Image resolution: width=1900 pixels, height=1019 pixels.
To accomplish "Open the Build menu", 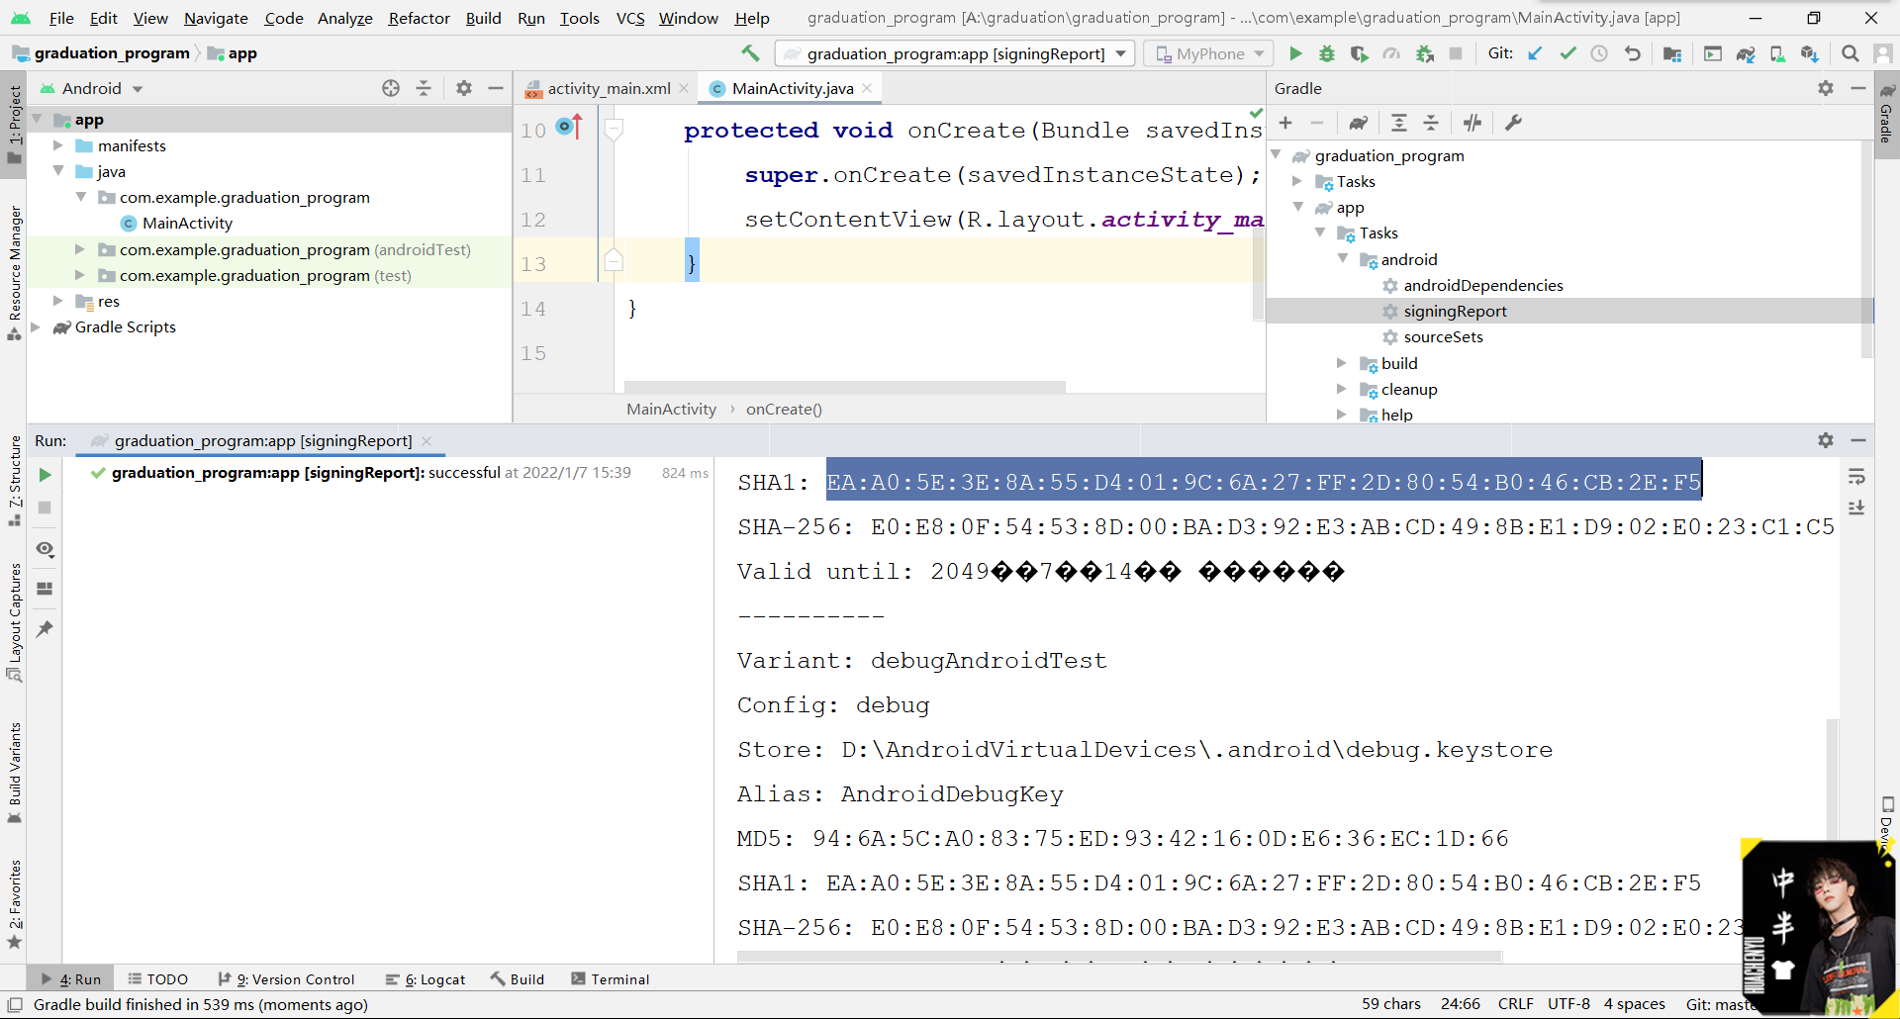I will [483, 18].
